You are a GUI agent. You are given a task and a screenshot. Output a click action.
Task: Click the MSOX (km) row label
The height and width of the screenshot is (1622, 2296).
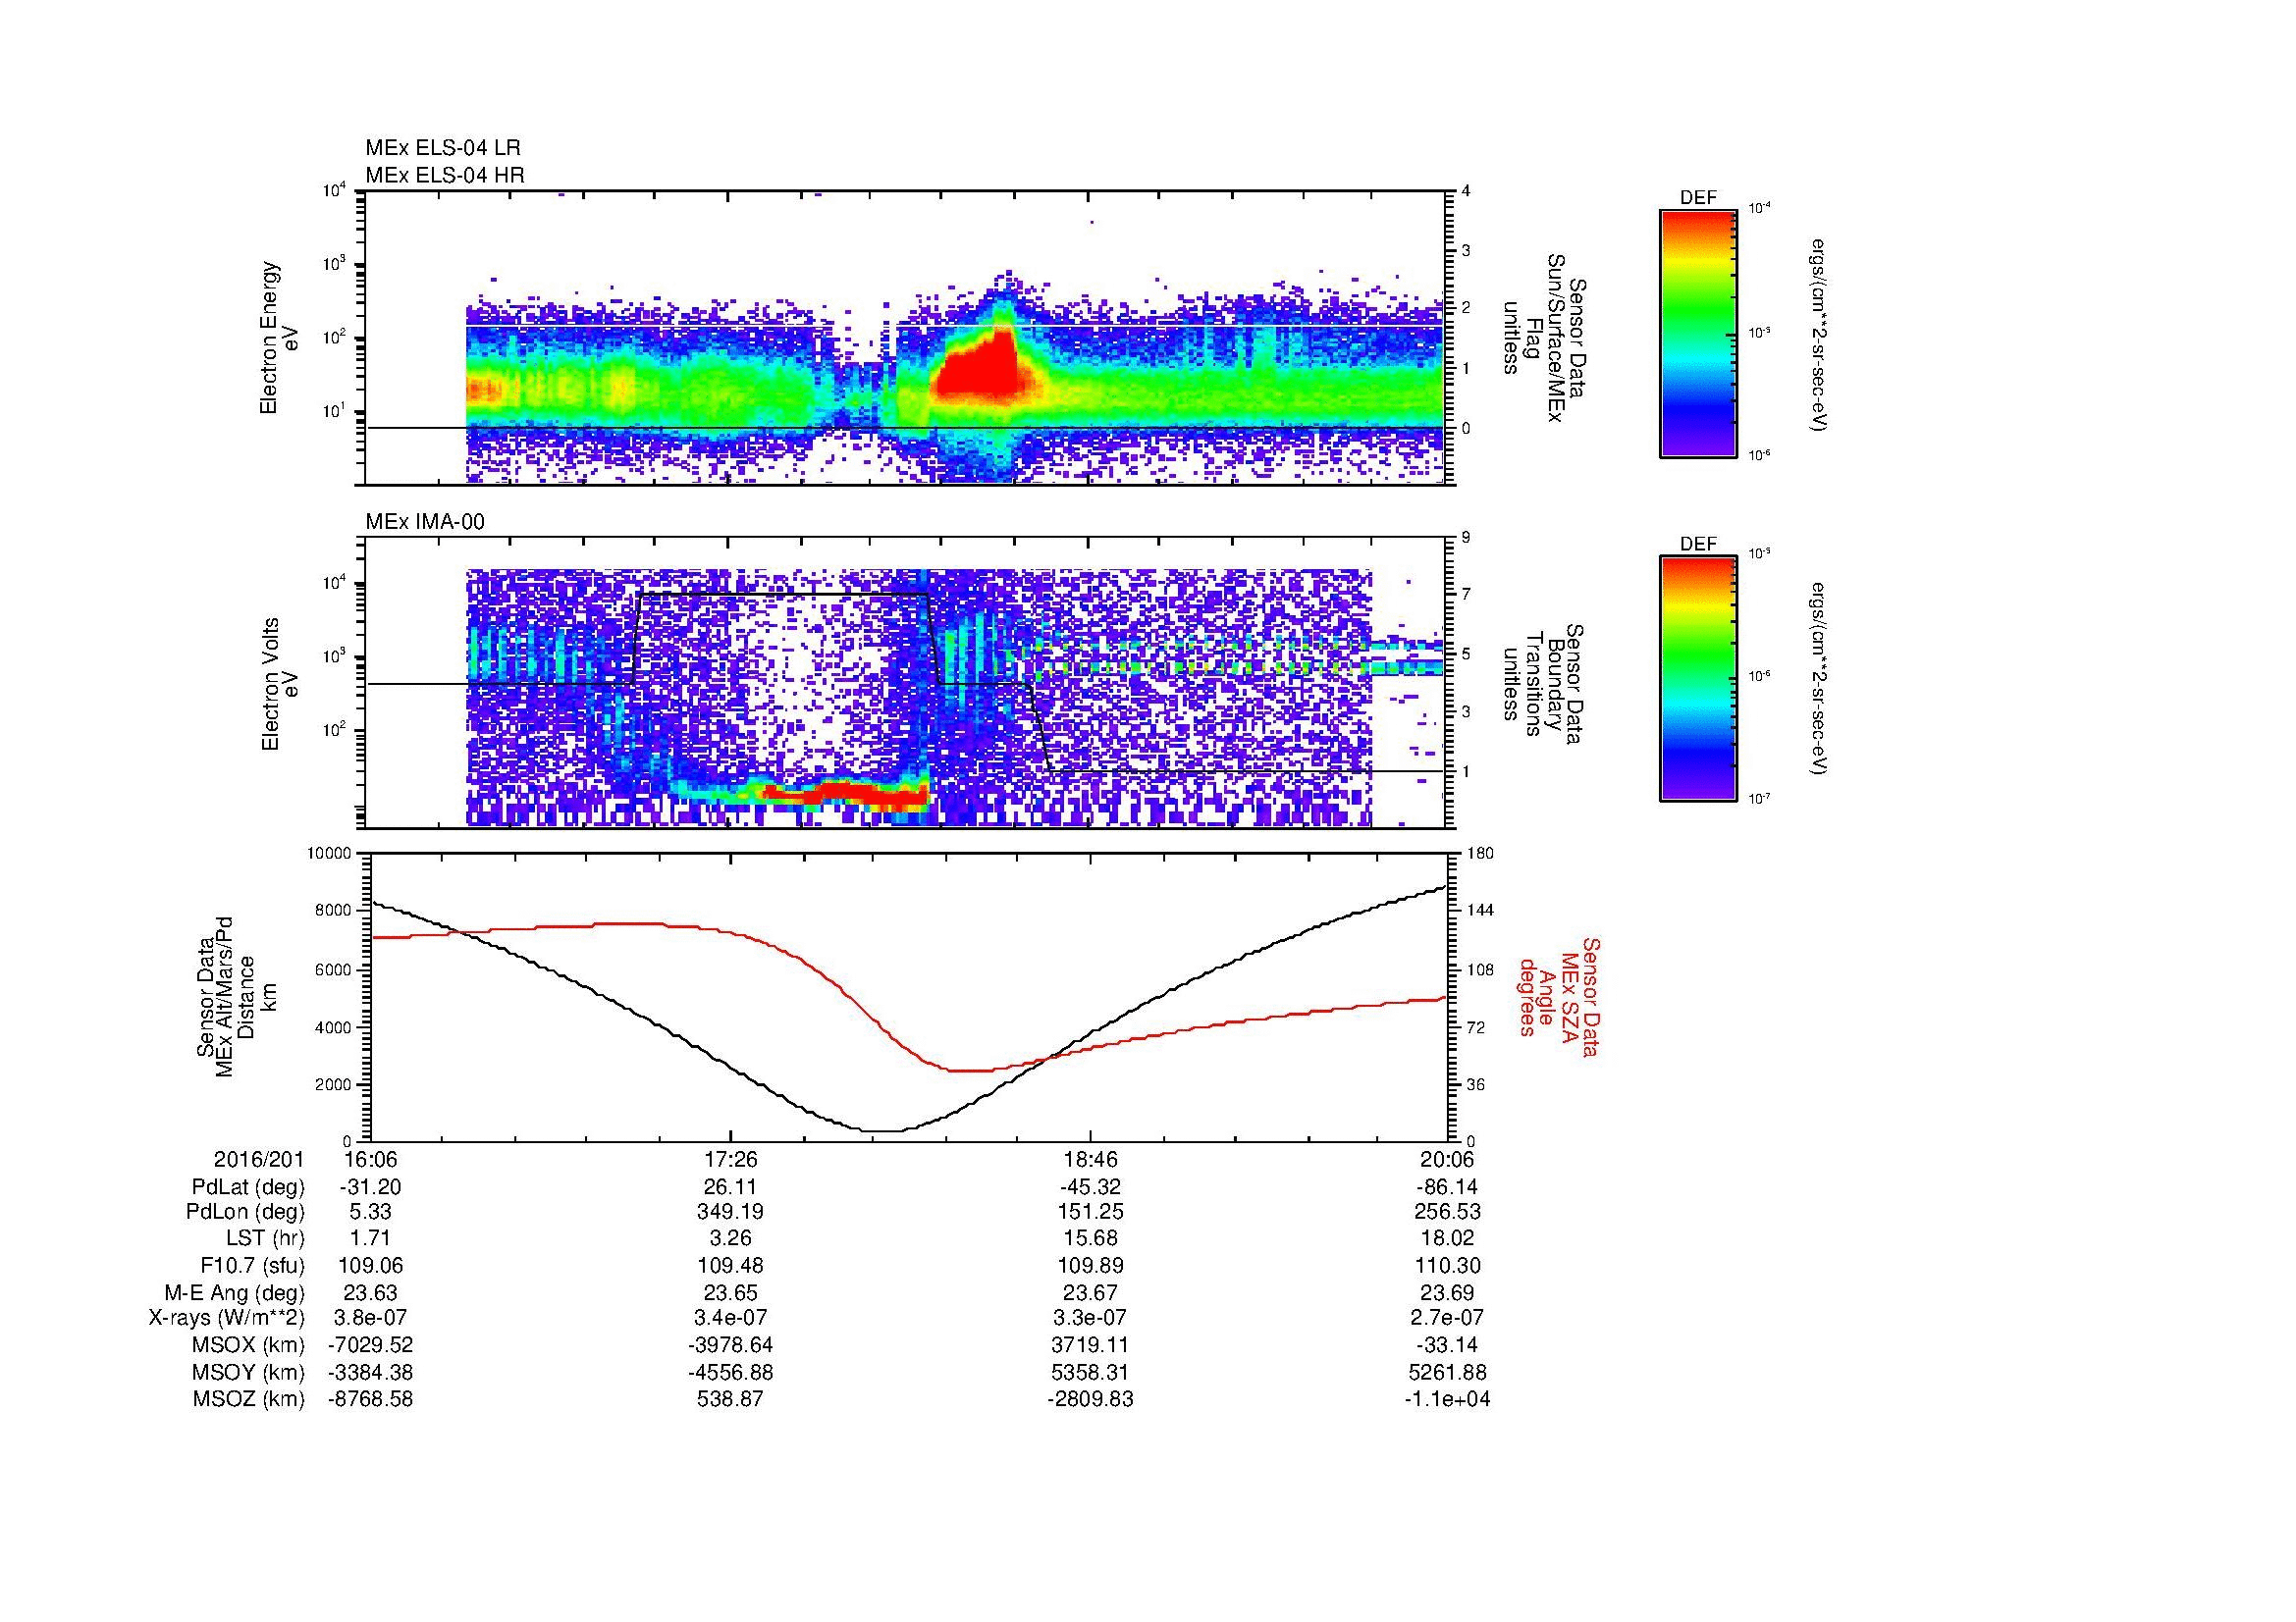pos(249,1345)
